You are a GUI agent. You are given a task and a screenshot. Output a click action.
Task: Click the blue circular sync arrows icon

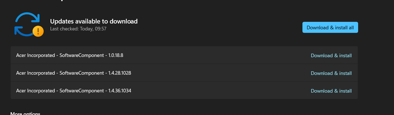pos(27,24)
